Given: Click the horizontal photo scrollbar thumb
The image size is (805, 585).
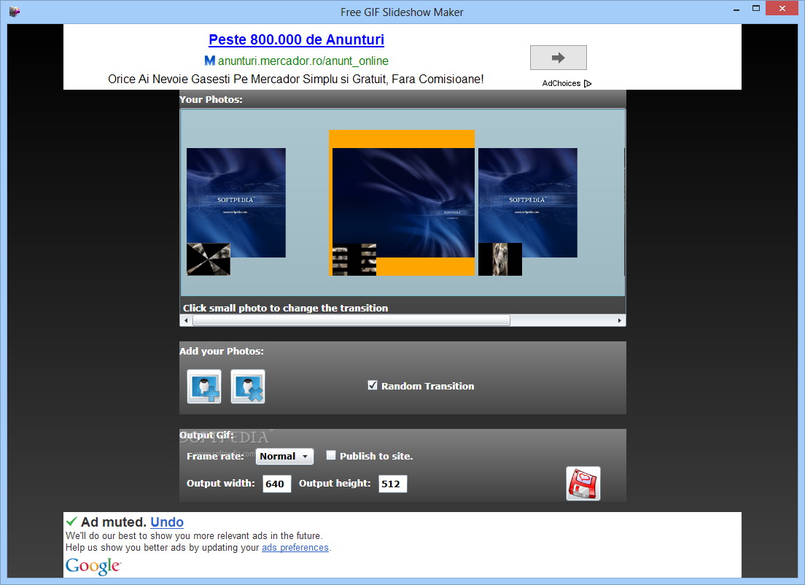Looking at the screenshot, I should pyautogui.click(x=351, y=320).
